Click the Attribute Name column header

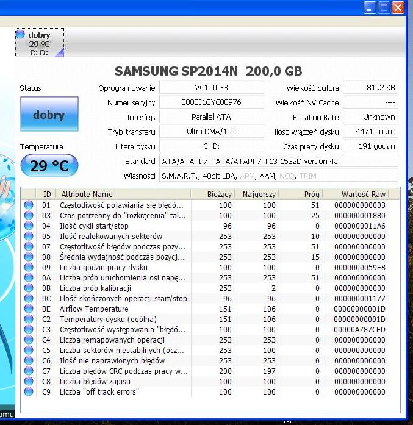tap(123, 194)
